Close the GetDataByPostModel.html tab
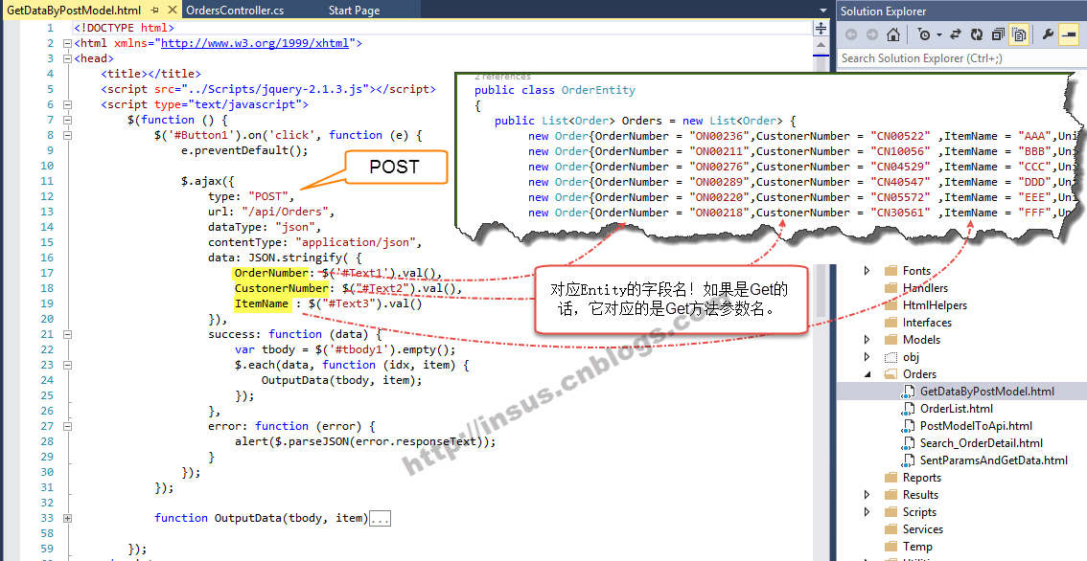This screenshot has height=561, width=1087. 173,11
